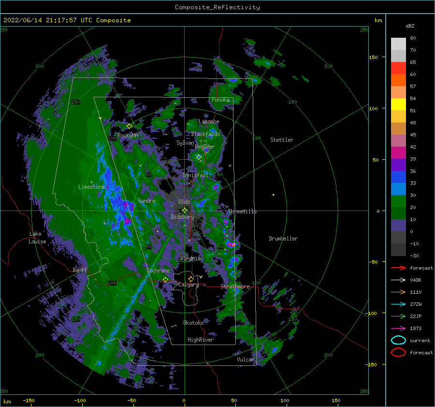The height and width of the screenshot is (407, 435).
Task: Click the white 04DK arrow icon
Action: click(x=398, y=280)
